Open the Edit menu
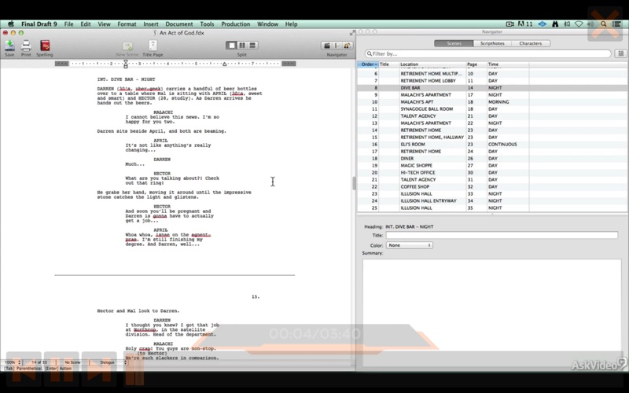 [86, 24]
